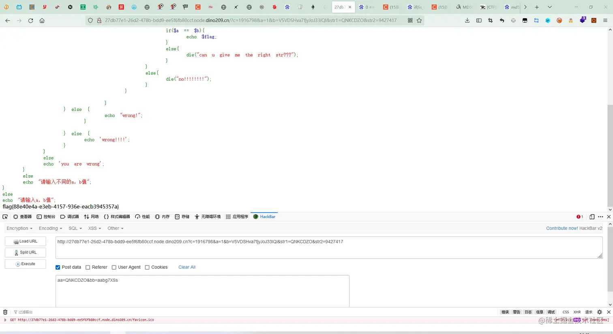Toggle the CSS console filter
The image size is (613, 334).
[x=566, y=312]
